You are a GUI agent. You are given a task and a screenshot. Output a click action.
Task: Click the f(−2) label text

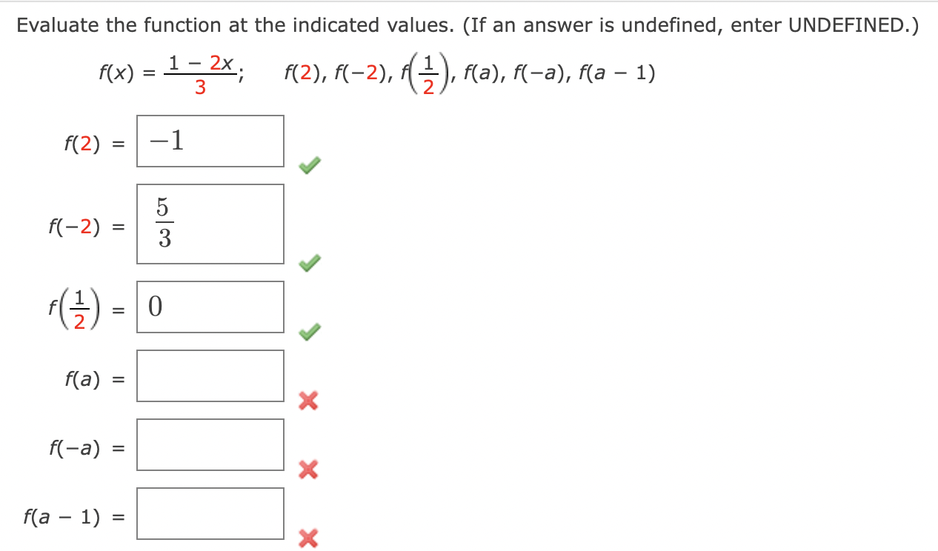73,224
